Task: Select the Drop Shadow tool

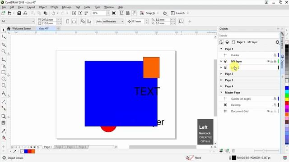Action: pos(4,116)
